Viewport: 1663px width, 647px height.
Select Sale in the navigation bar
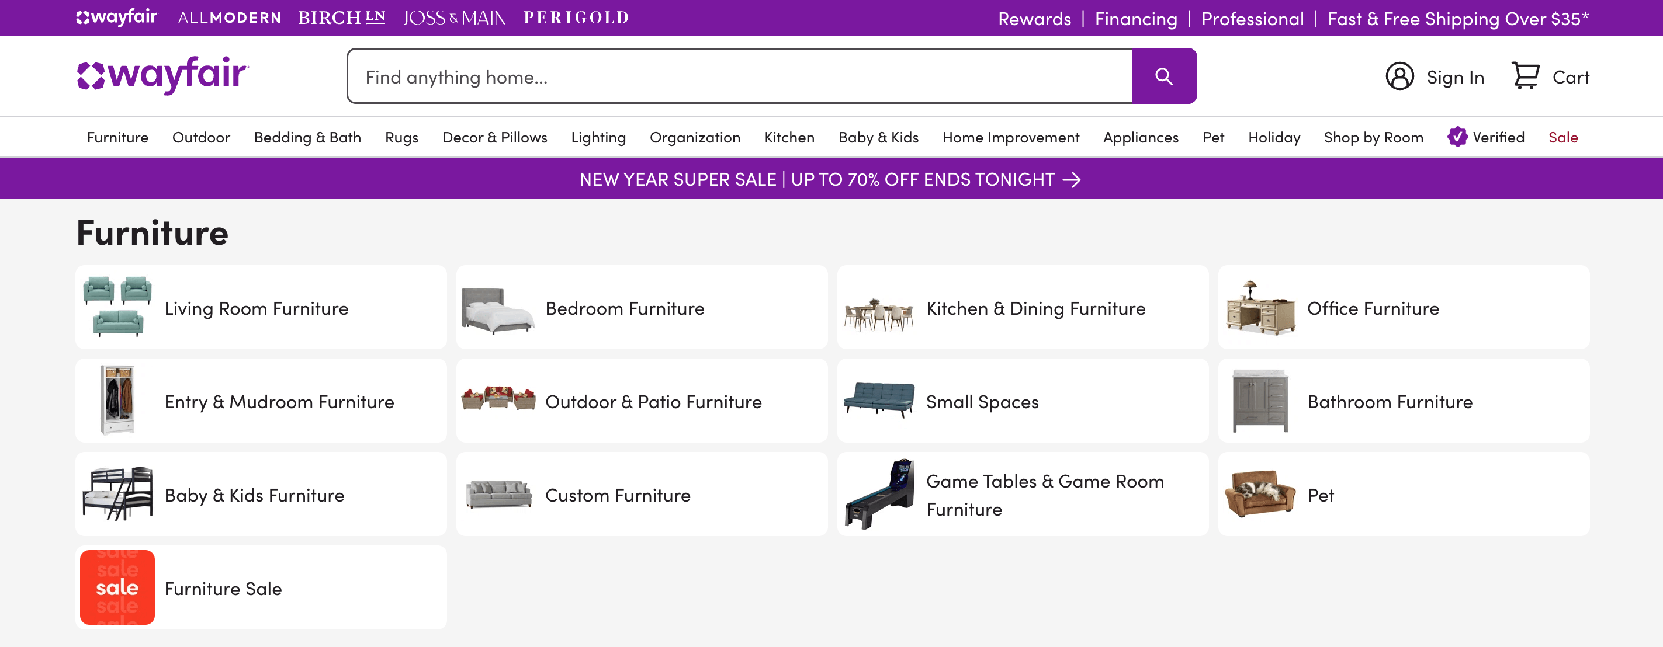tap(1564, 137)
